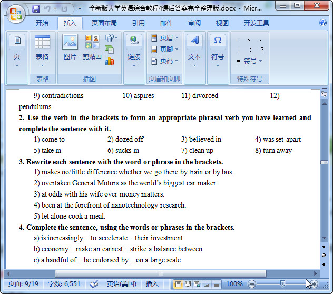Click the zoom slider handle
The height and width of the screenshot is (294, 333).
point(282,283)
